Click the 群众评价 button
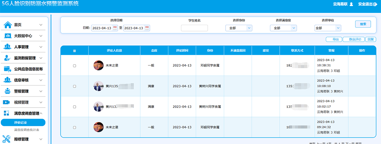The width and height of the screenshot is (381, 144). click(x=354, y=39)
